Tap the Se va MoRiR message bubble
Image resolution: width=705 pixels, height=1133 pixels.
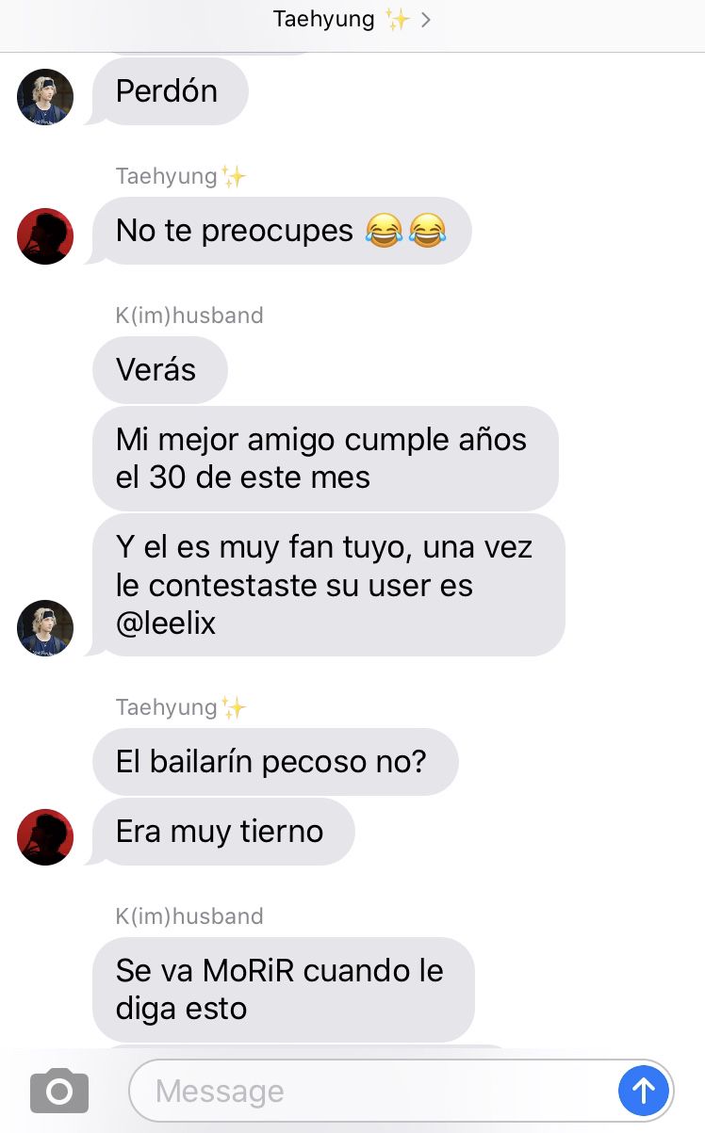click(x=283, y=990)
